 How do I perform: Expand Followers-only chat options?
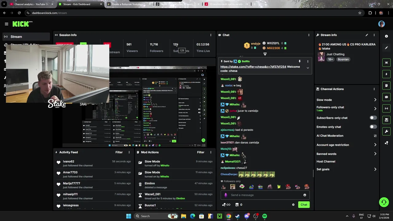pos(375,109)
